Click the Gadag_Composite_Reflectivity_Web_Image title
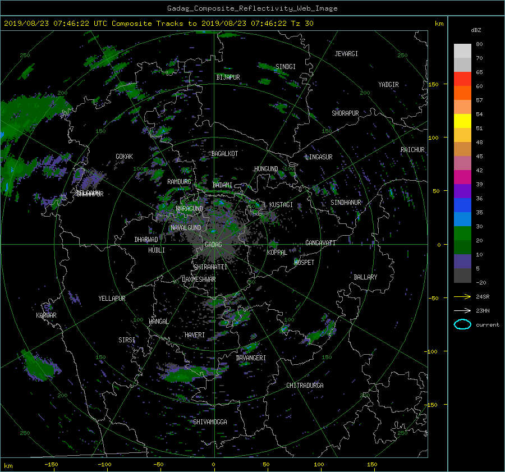The width and height of the screenshot is (505, 472). coord(252,8)
